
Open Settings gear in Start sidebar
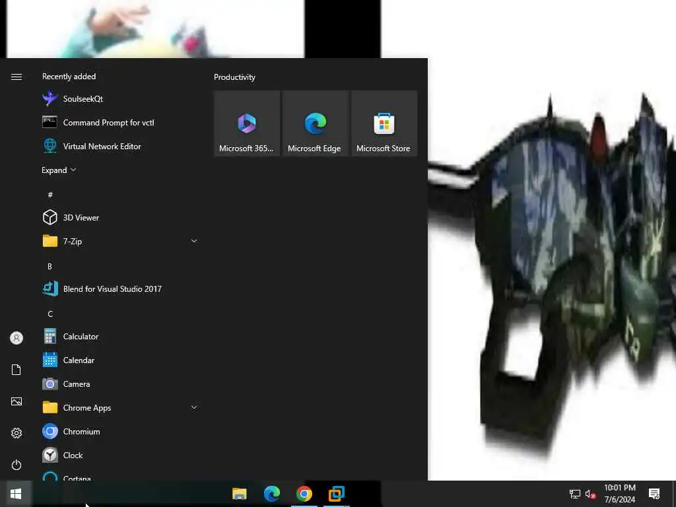click(17, 433)
